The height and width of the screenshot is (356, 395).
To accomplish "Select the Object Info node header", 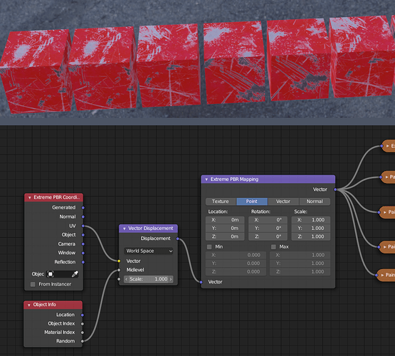I will click(x=53, y=305).
